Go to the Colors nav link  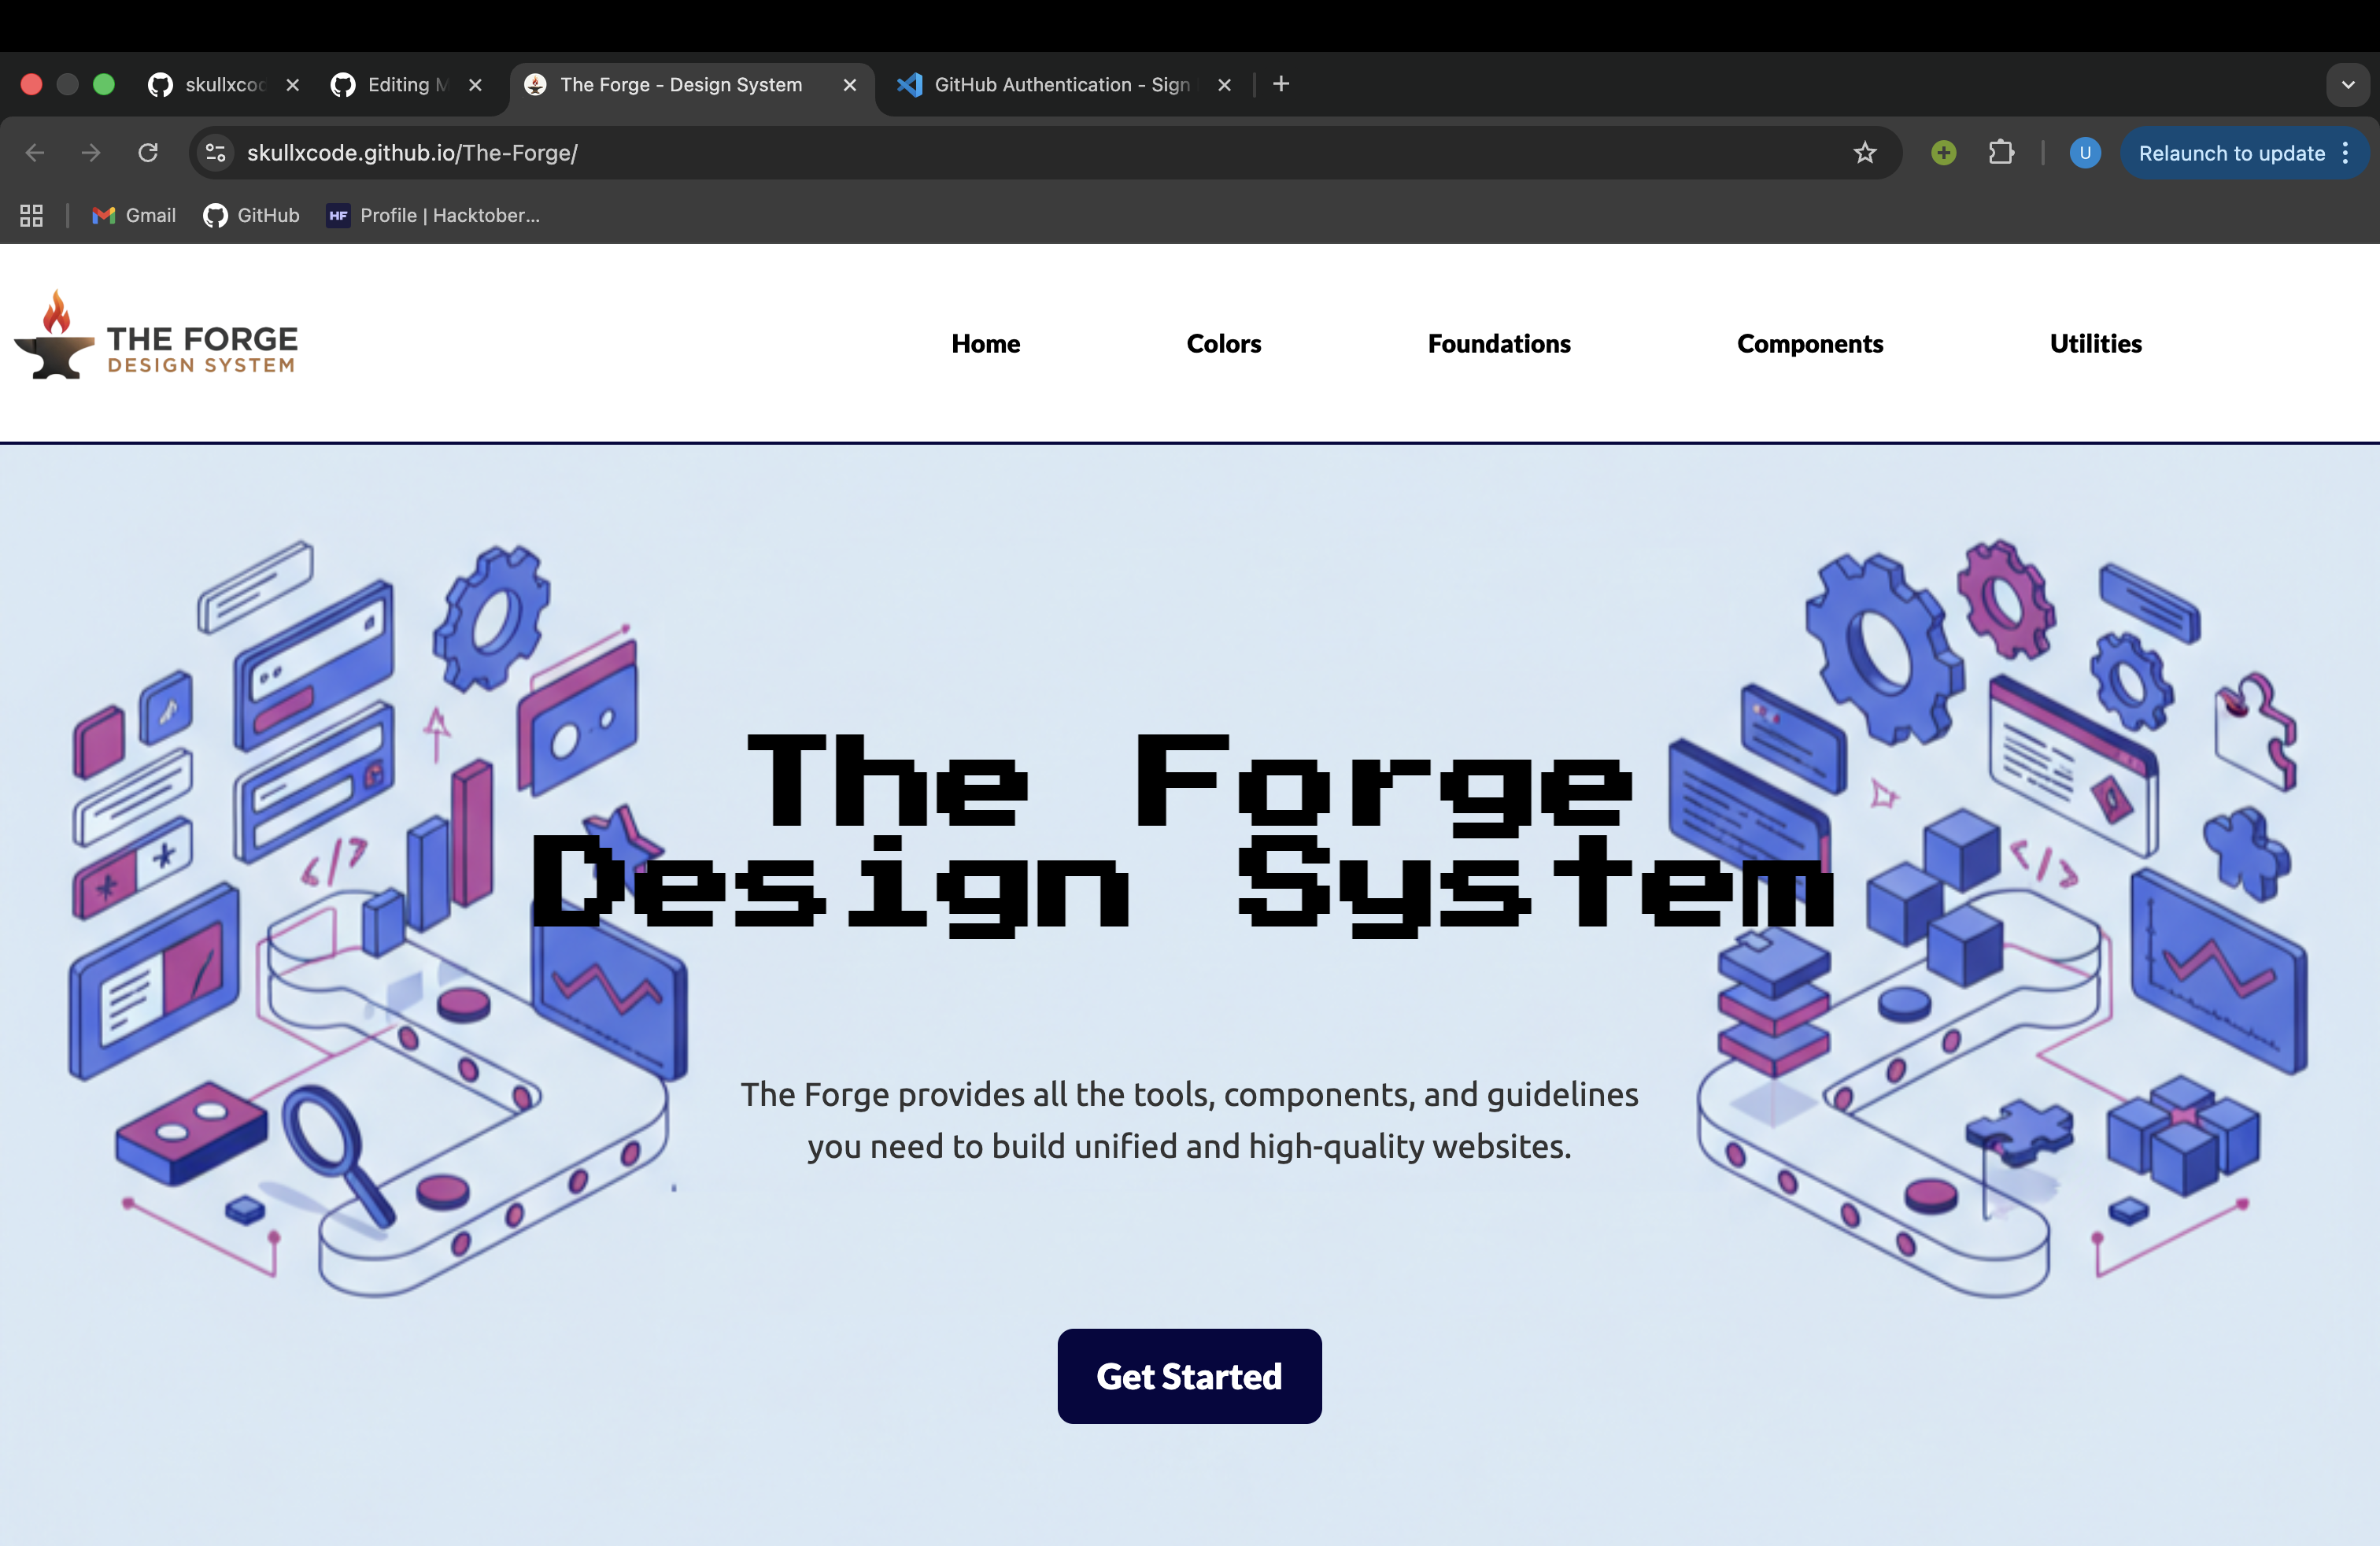[1223, 343]
